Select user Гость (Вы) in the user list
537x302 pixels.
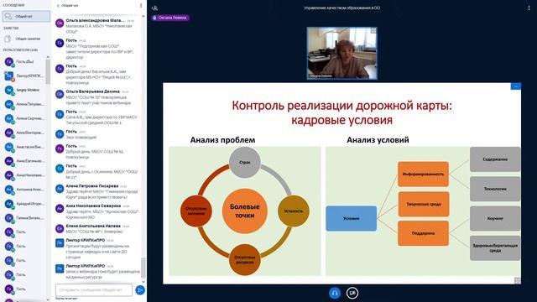coord(24,61)
